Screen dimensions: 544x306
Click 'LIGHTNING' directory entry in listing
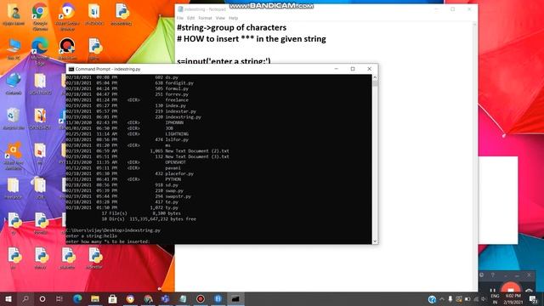coord(177,134)
